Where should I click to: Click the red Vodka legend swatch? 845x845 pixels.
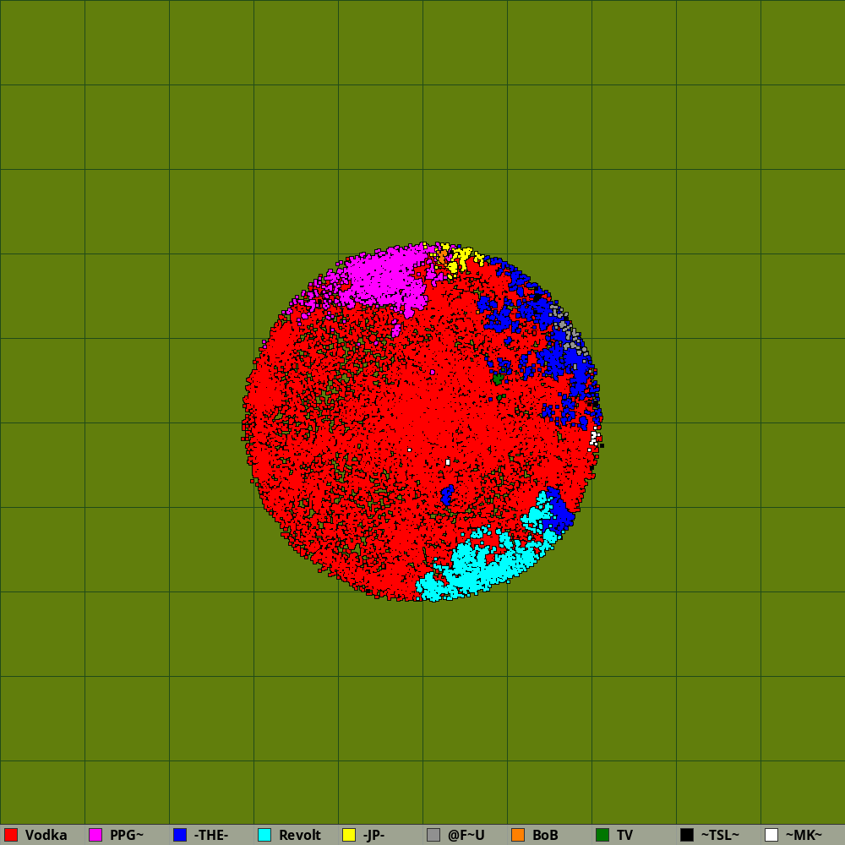coord(11,835)
